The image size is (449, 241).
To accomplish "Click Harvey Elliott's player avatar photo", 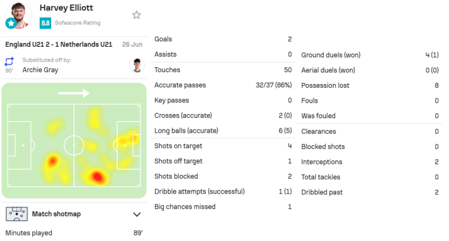I will 19,16.
